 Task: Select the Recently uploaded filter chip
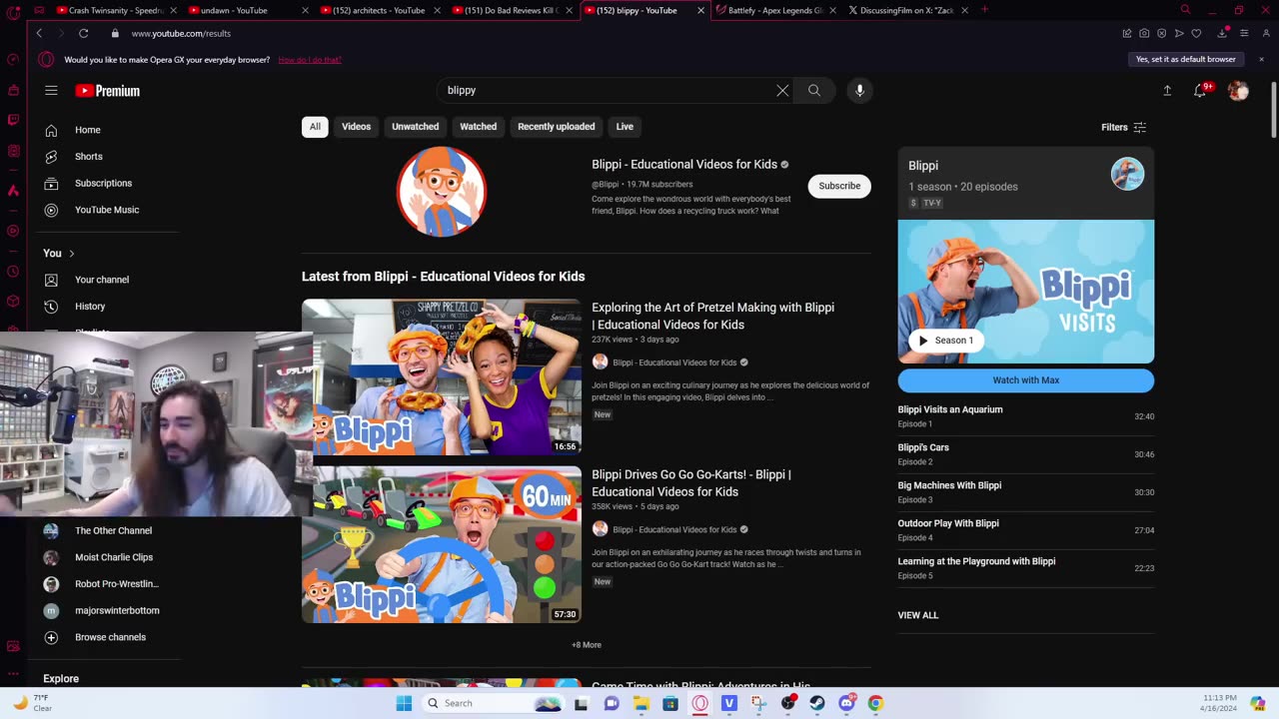click(556, 127)
